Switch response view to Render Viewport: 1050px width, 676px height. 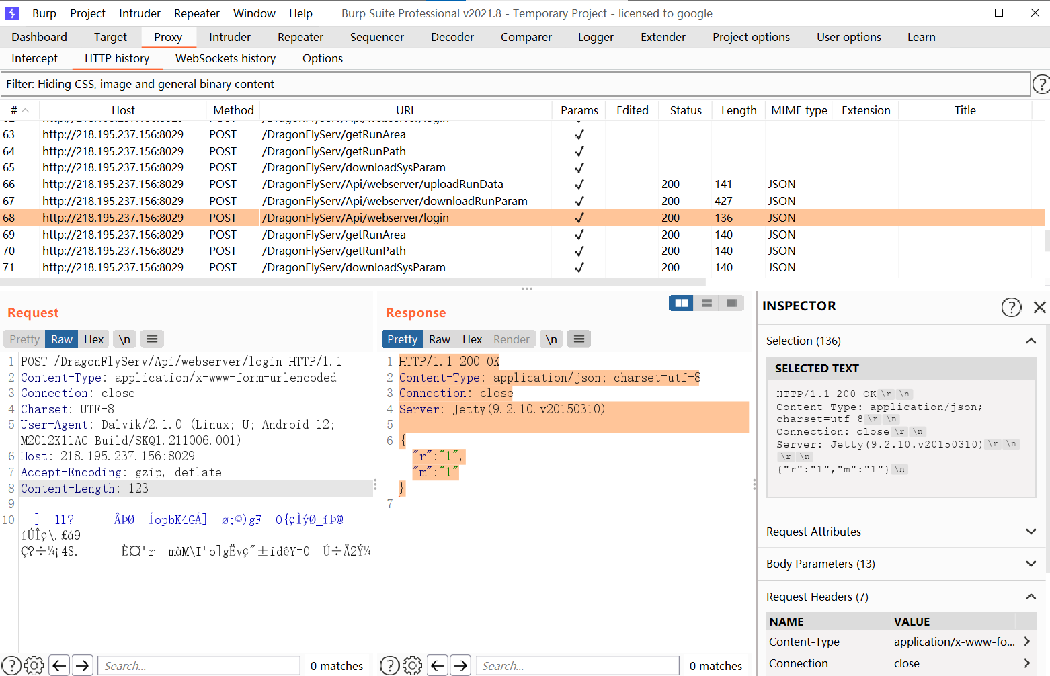[512, 339]
